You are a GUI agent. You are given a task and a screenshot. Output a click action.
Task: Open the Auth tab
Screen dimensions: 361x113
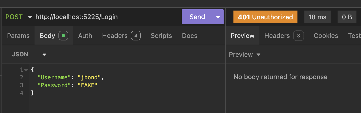point(85,36)
